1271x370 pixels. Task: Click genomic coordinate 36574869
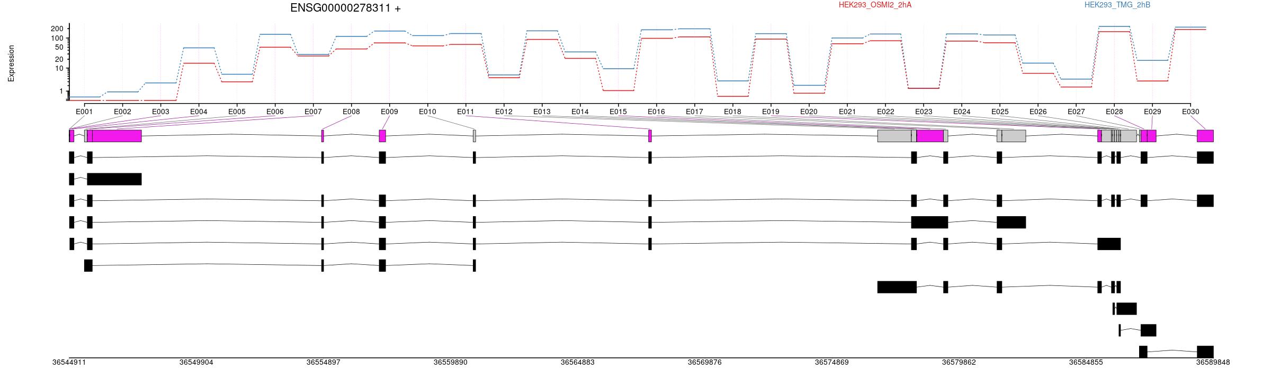pos(831,363)
